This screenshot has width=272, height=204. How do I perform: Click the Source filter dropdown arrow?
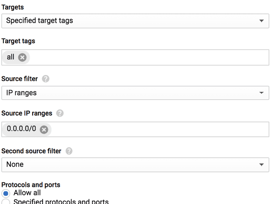coord(262,93)
